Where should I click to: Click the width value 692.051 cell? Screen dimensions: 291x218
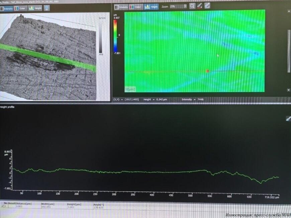point(46,207)
